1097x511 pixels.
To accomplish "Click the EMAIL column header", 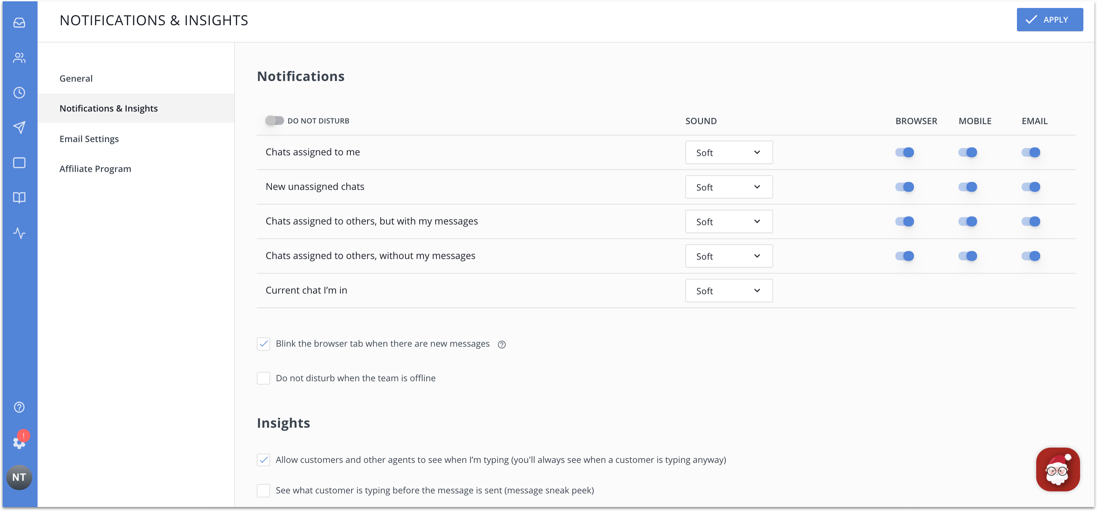I will (1035, 121).
